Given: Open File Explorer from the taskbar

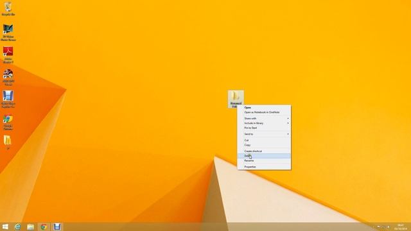Looking at the screenshot, I should click(x=30, y=227).
